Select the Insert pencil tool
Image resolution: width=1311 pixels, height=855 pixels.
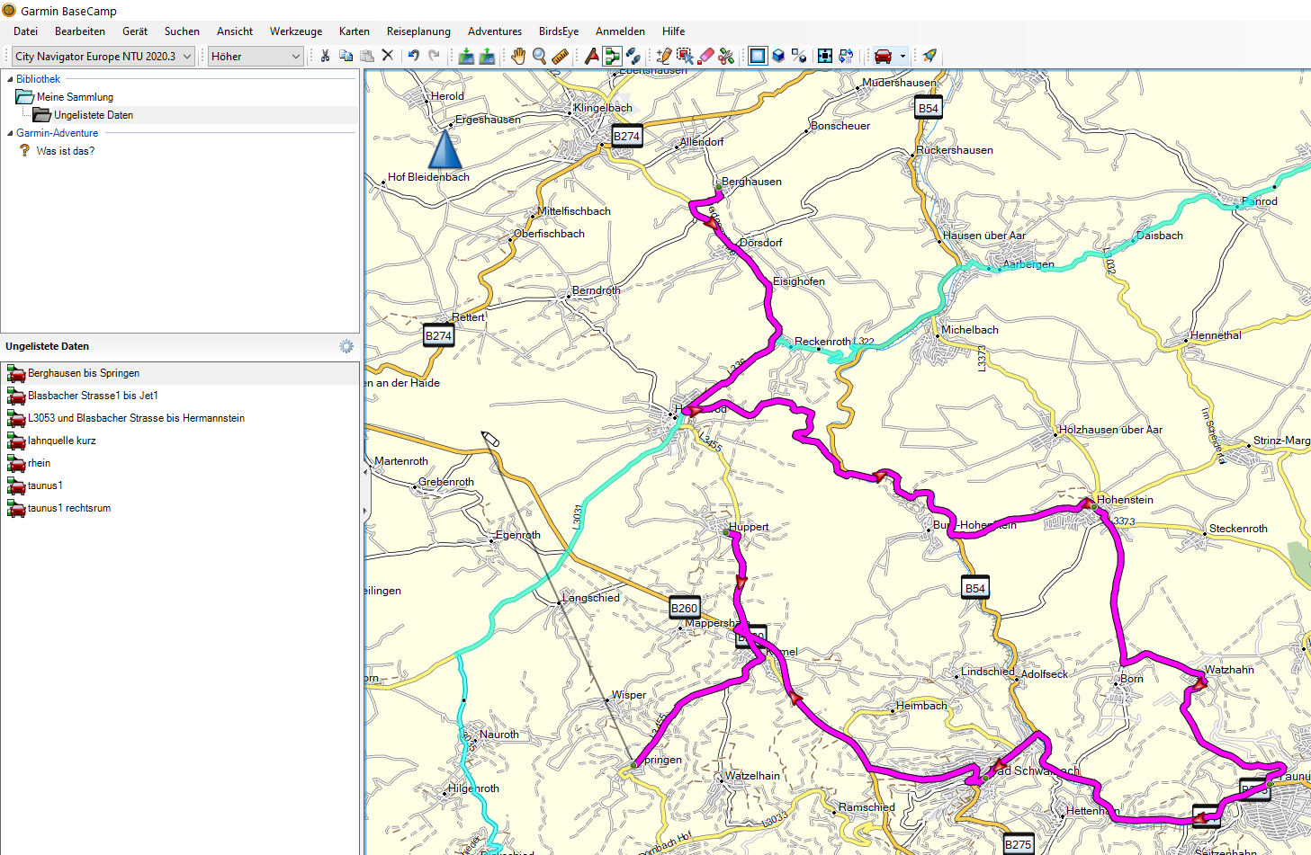coord(664,56)
